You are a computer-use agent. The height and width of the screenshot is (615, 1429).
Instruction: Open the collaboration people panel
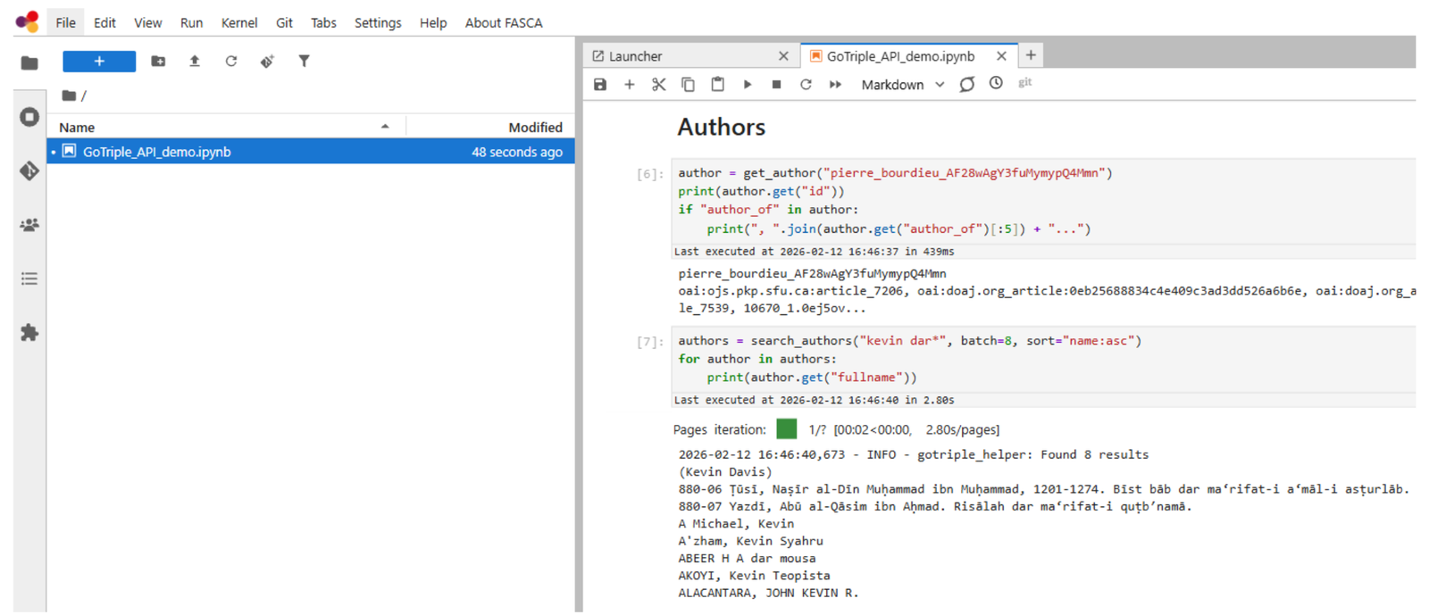pyautogui.click(x=29, y=225)
